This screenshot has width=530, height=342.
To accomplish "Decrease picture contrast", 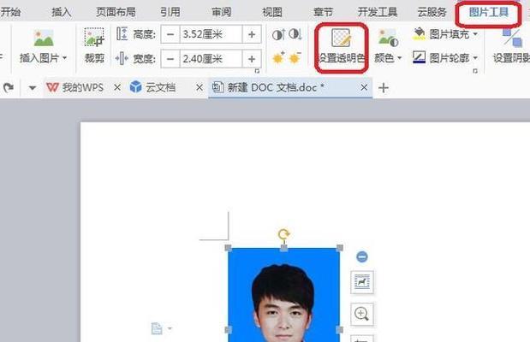I will click(x=295, y=34).
